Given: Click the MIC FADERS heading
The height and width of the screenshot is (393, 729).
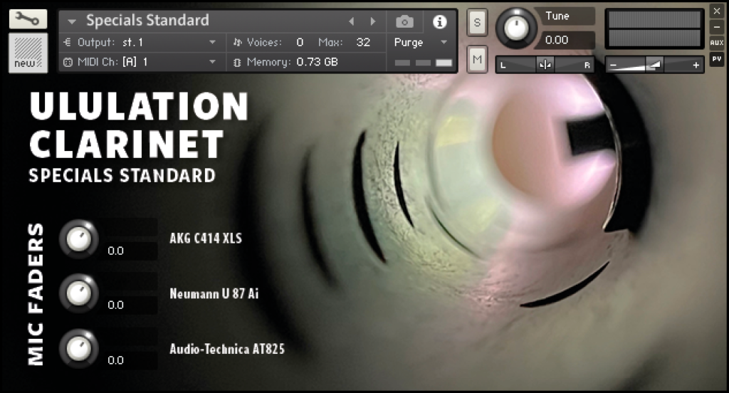Looking at the screenshot, I should [x=36, y=295].
